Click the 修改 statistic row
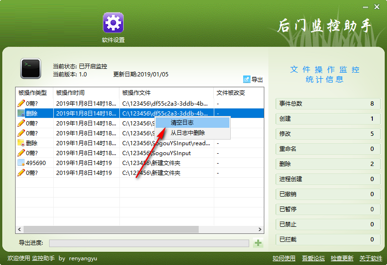The width and height of the screenshot is (387, 265). [328, 133]
